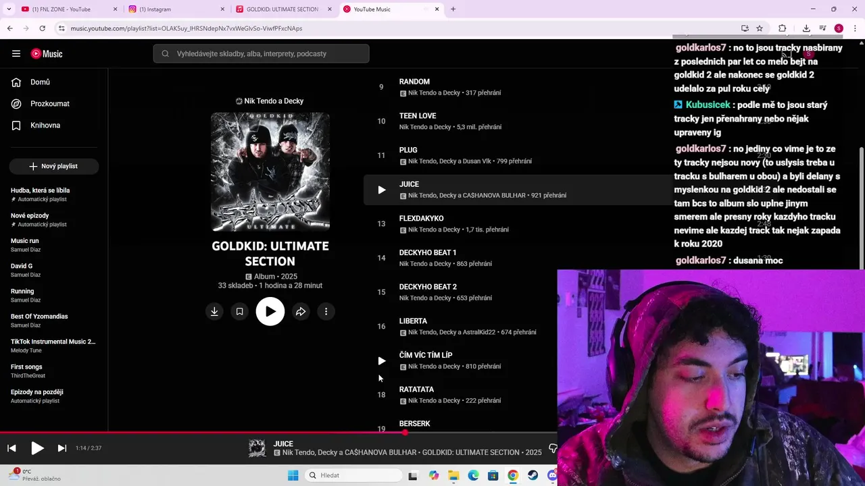
Task: Close the Instagram tab
Action: pyautogui.click(x=222, y=9)
